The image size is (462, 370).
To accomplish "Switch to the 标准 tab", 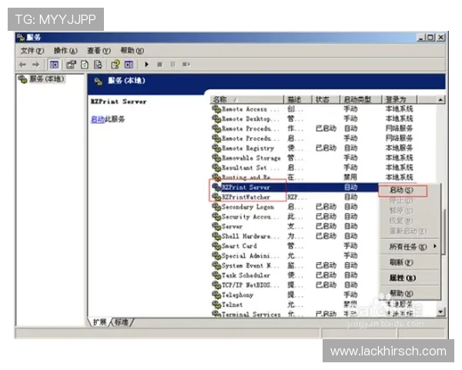I will click(122, 322).
